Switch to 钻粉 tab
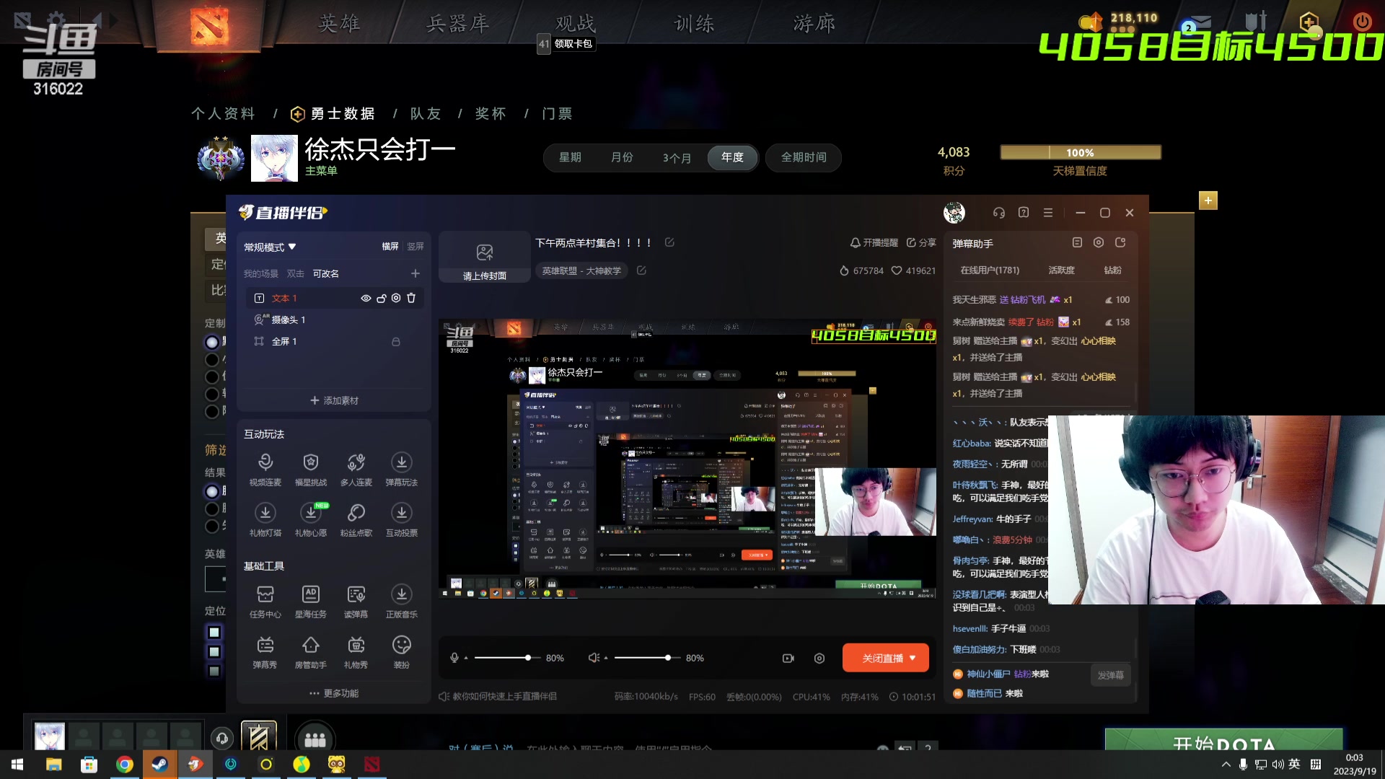 tap(1112, 270)
